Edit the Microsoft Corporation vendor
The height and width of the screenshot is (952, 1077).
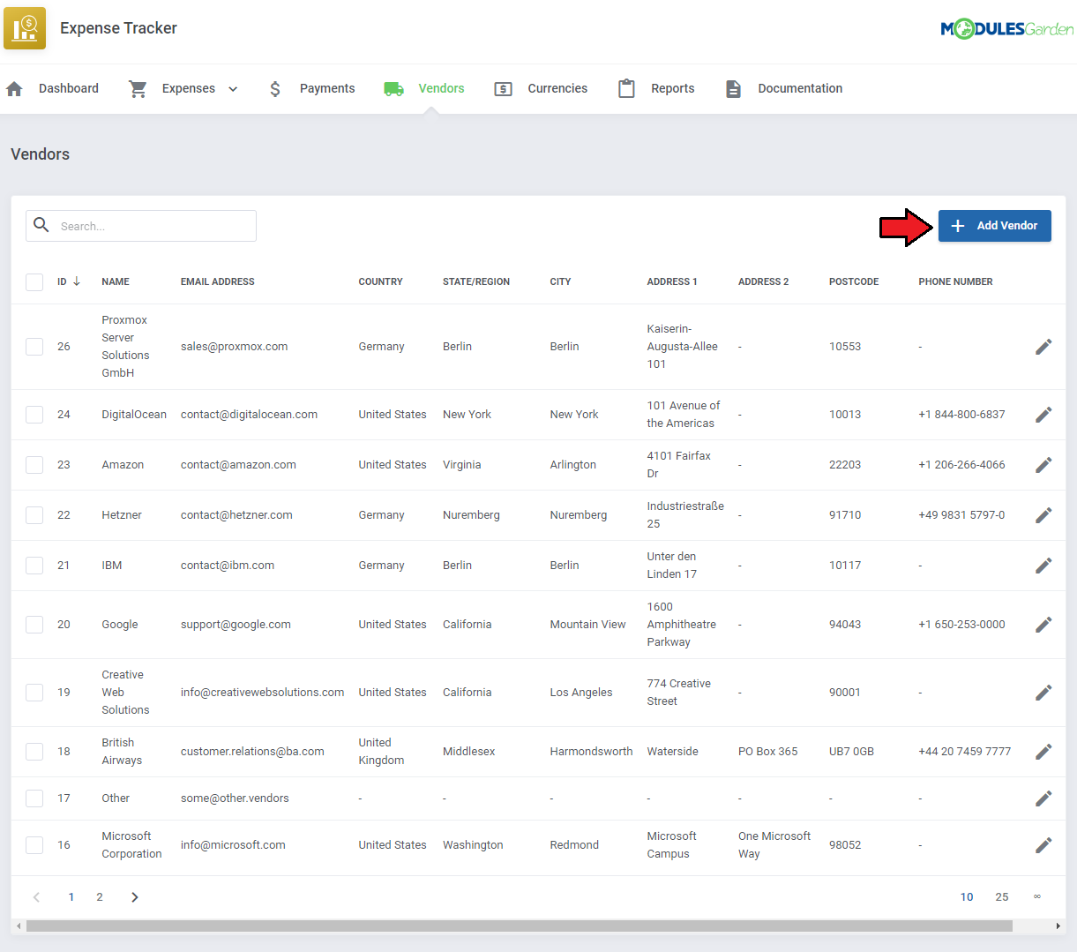pyautogui.click(x=1043, y=845)
